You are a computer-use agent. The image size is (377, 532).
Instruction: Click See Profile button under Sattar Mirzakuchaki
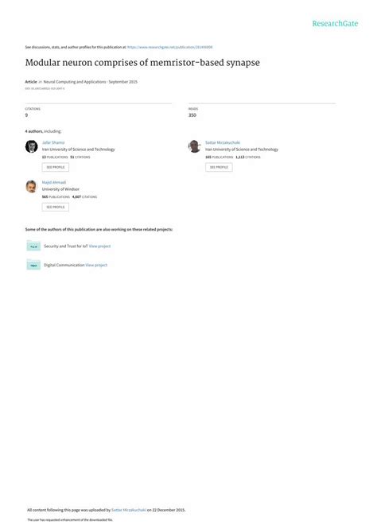tap(219, 167)
